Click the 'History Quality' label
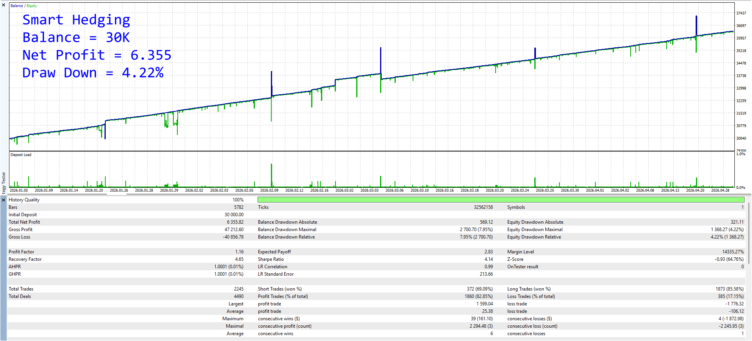 [24, 200]
